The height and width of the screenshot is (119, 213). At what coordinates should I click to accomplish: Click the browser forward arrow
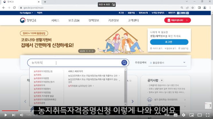[x=9, y=8]
